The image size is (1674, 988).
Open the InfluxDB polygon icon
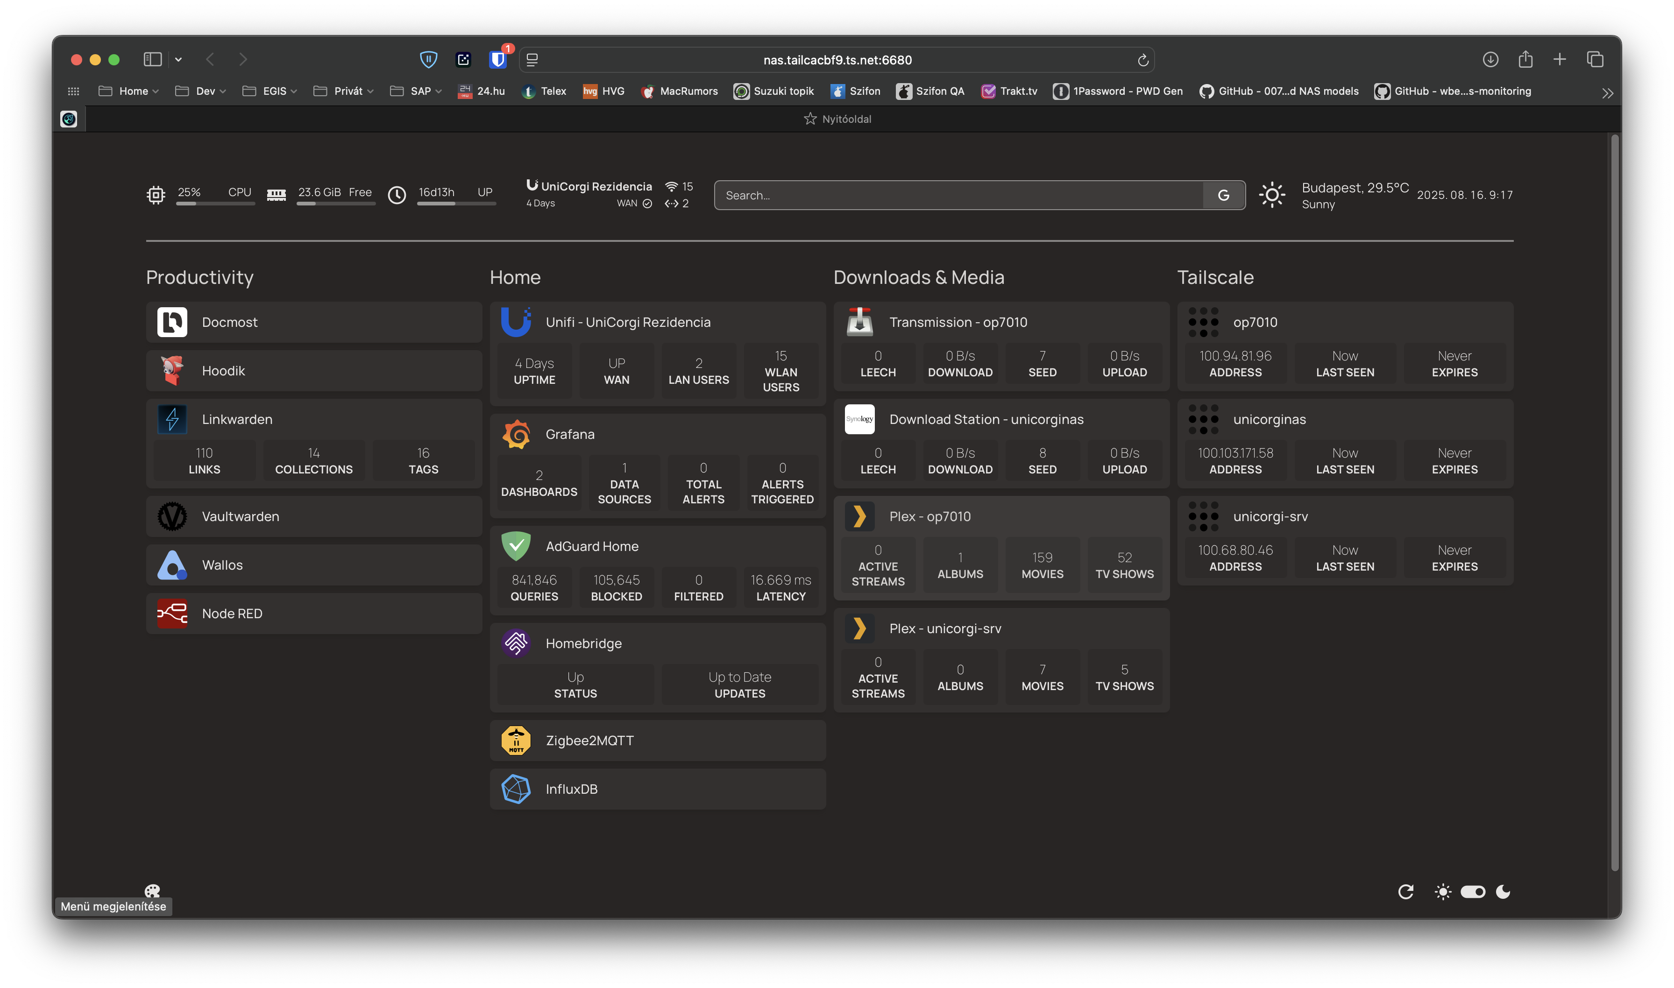(516, 790)
